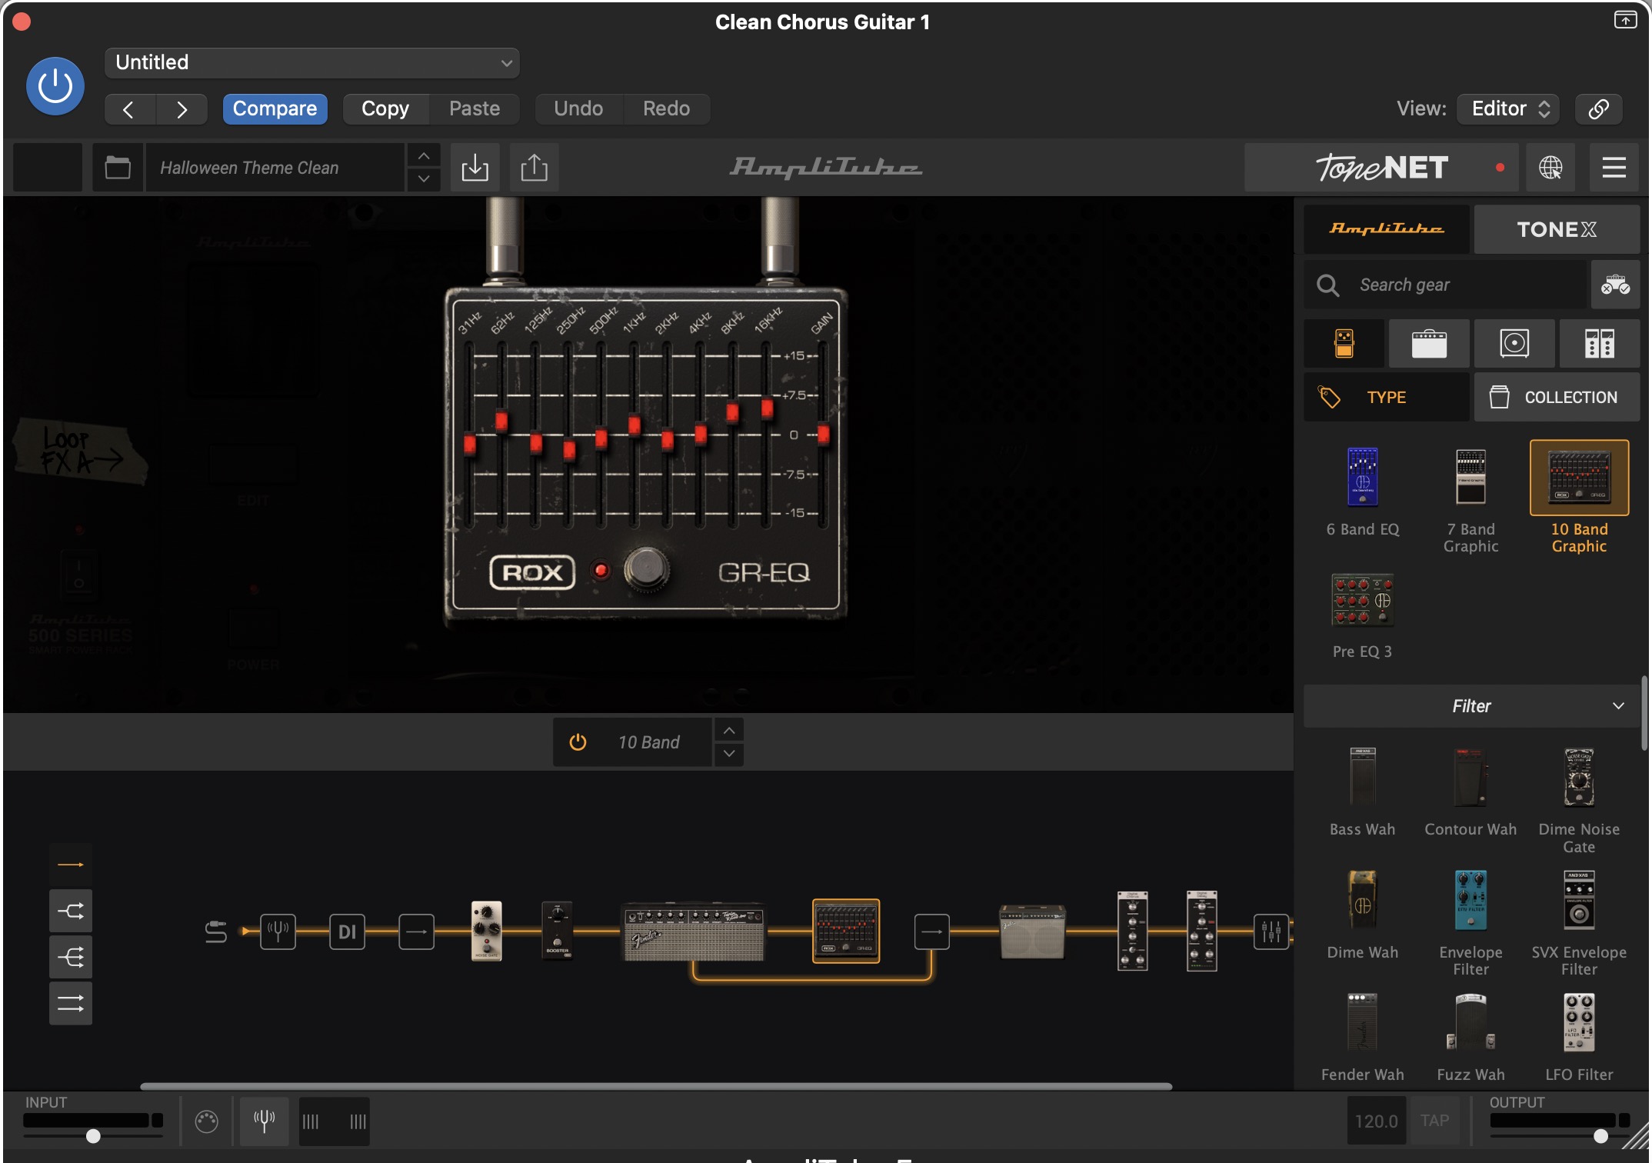
Task: Open the tuner icon in bottom bar
Action: 264,1121
